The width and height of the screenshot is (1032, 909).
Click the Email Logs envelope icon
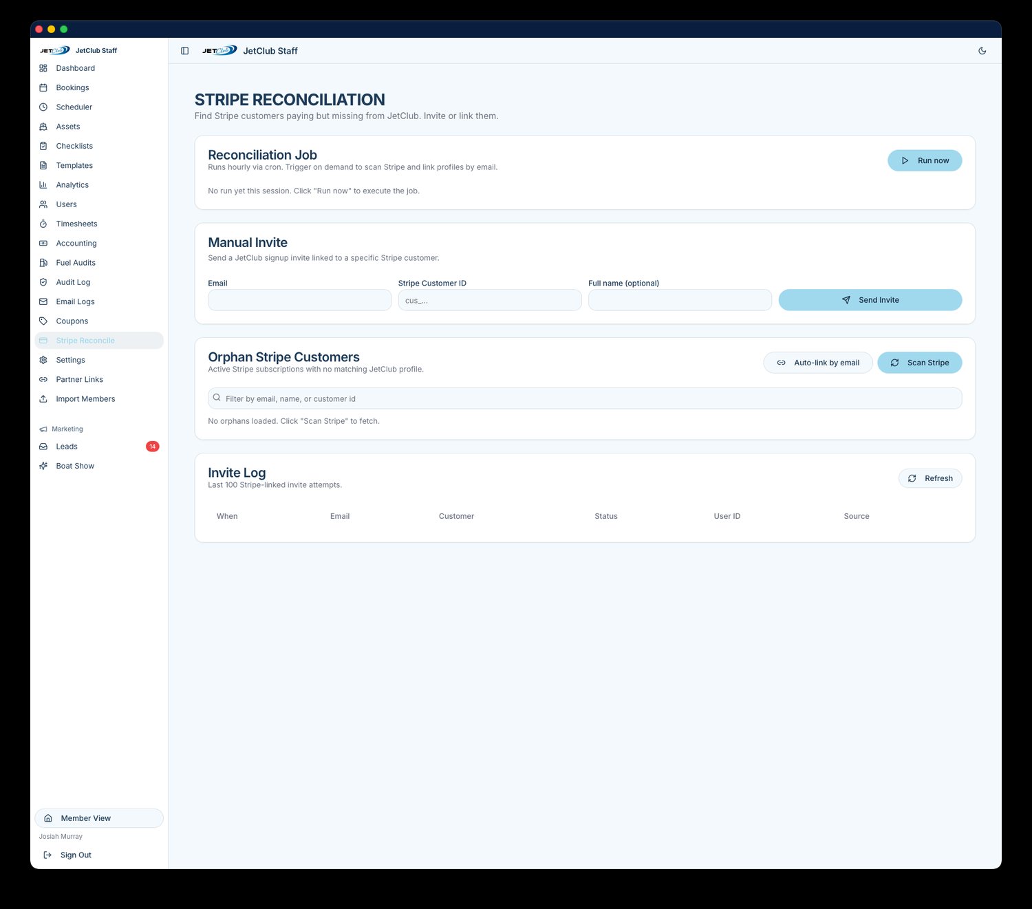[x=43, y=301]
